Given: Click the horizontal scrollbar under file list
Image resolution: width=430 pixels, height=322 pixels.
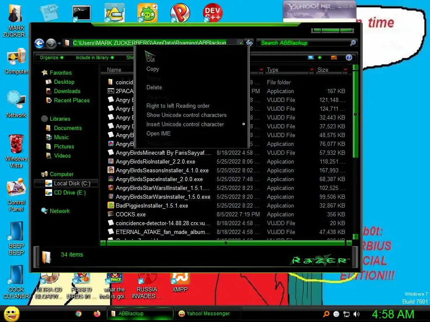Looking at the screenshot, I should 225,243.
